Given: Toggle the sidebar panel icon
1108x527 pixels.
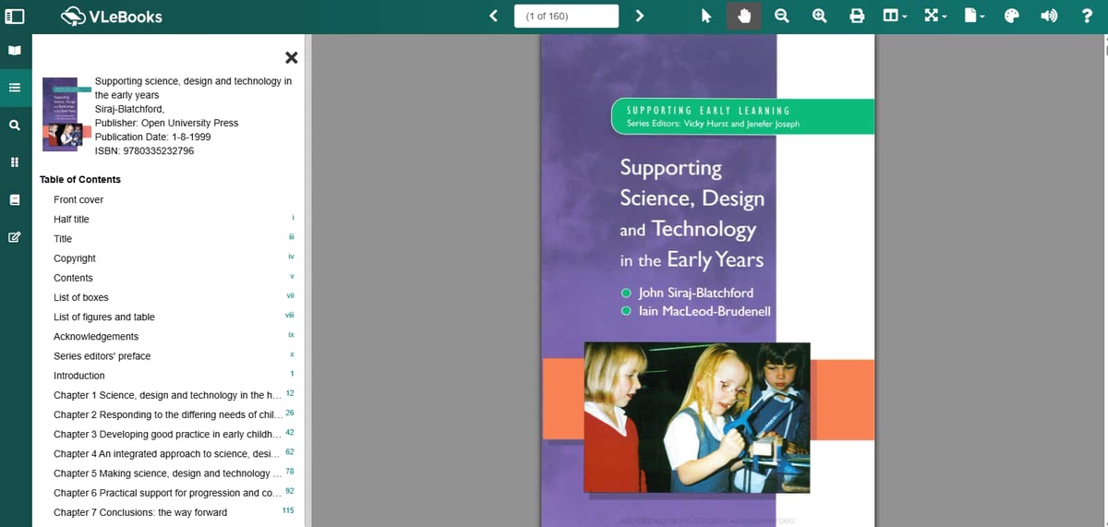Looking at the screenshot, I should pos(15,16).
